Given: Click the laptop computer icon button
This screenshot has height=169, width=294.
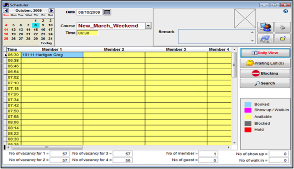Looking at the screenshot, I should [265, 39].
